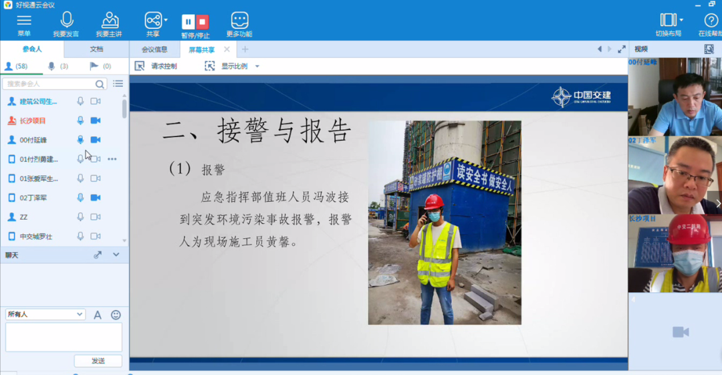The image size is (722, 375).
Task: Pop out the 聊天 chat panel
Action: tap(98, 255)
